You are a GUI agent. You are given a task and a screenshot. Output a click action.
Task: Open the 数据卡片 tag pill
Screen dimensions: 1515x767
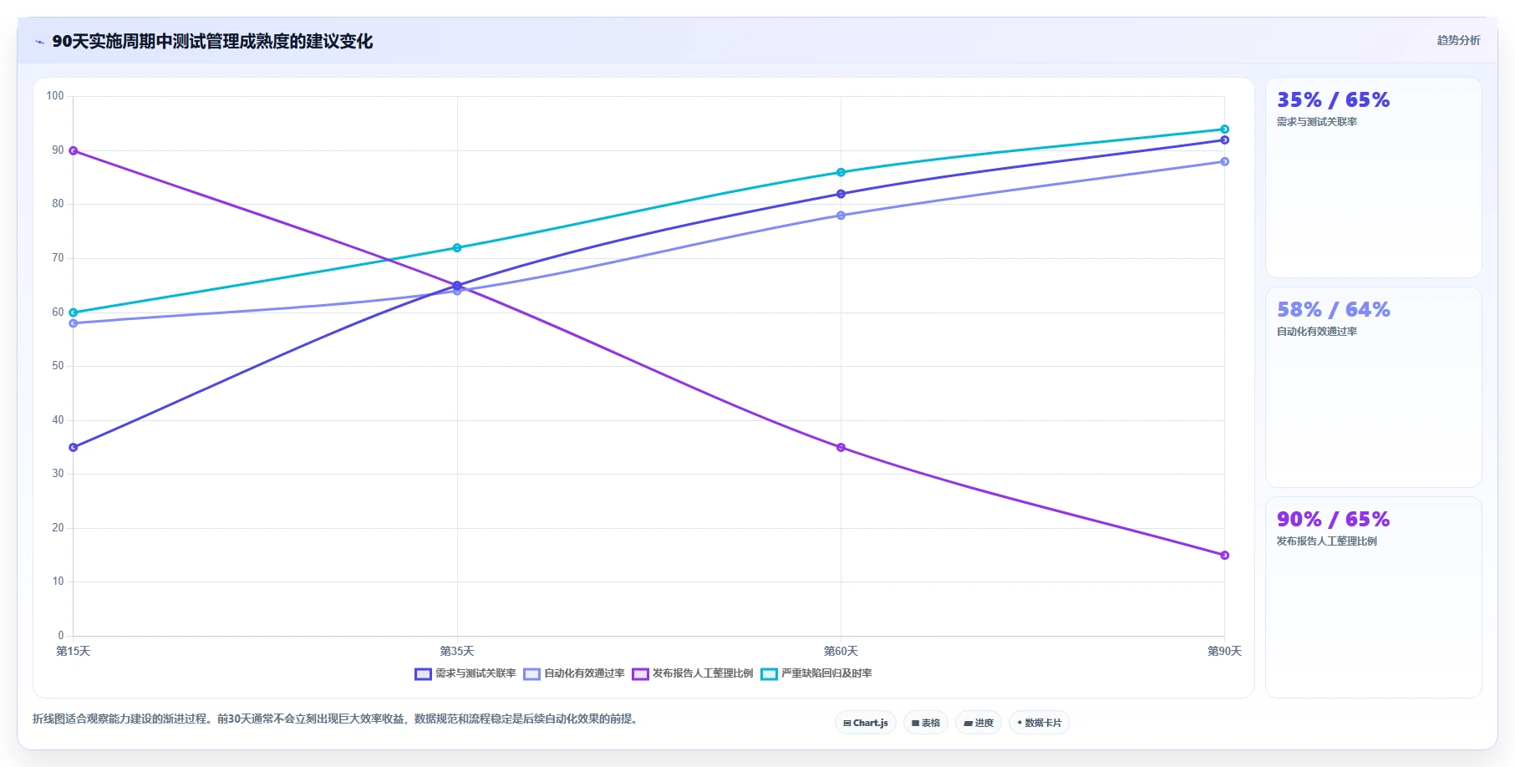click(x=1040, y=723)
